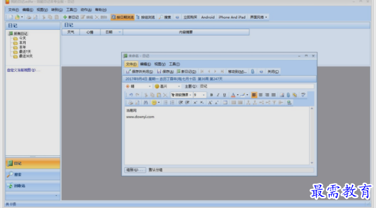Click Save and Close in diary editor
The height and width of the screenshot is (208, 376).
(140, 71)
